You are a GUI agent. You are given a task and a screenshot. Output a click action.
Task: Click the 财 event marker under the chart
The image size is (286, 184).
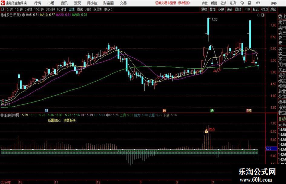pos(46,110)
